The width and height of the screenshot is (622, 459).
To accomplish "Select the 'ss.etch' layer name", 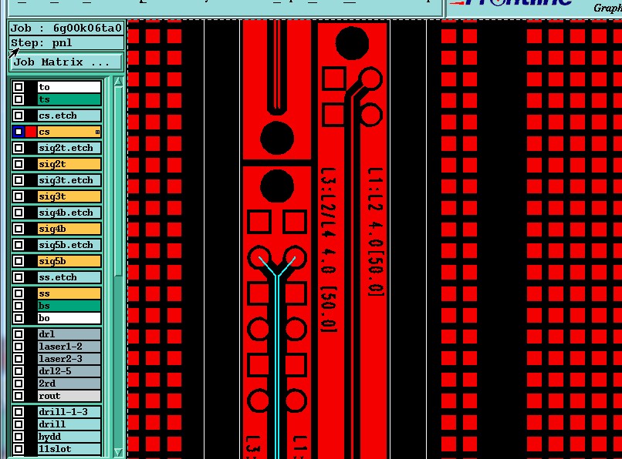I will (x=69, y=277).
